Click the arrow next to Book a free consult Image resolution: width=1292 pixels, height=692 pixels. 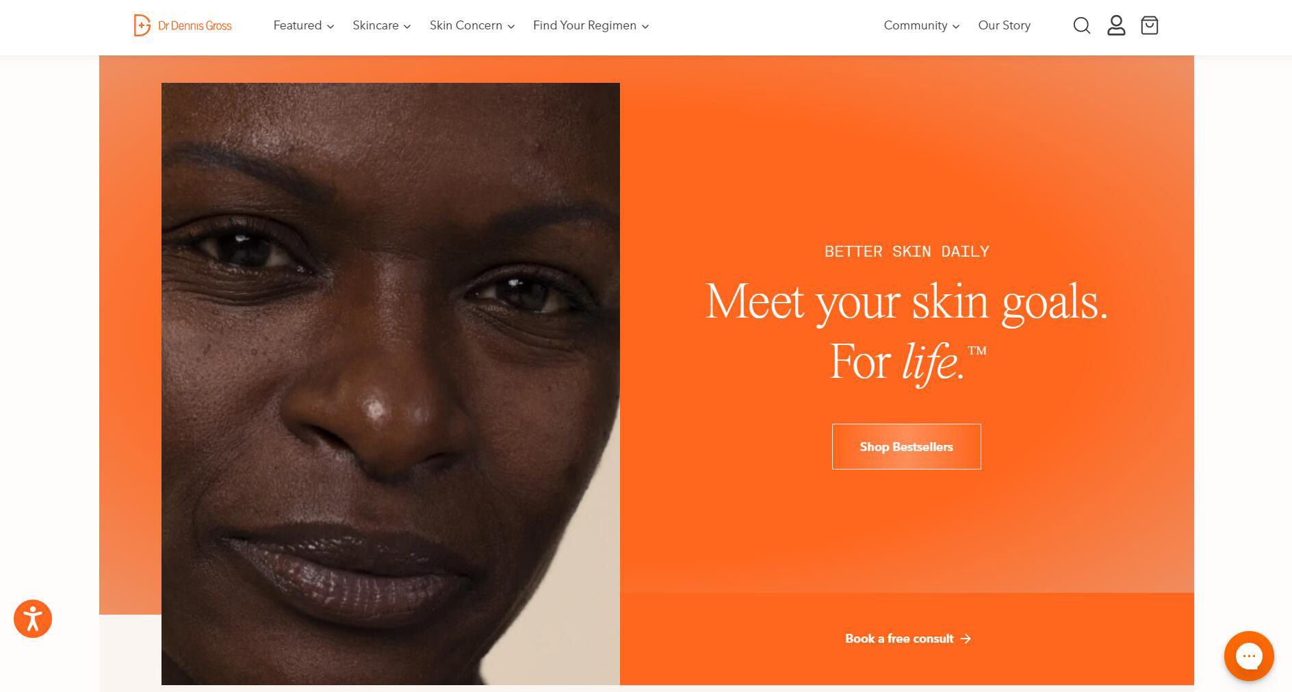966,639
